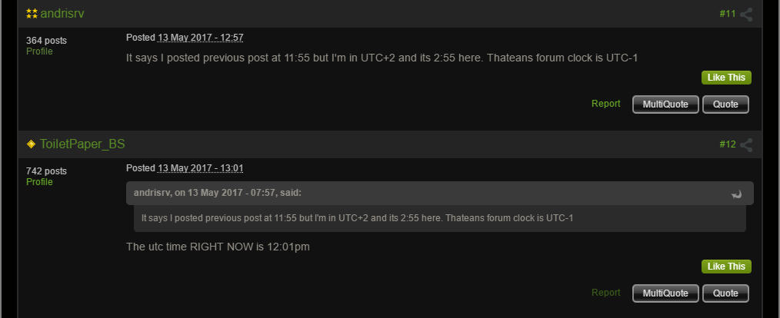Click the 13 May 2017 - 13:01 timestamp
The width and height of the screenshot is (780, 318).
click(200, 168)
